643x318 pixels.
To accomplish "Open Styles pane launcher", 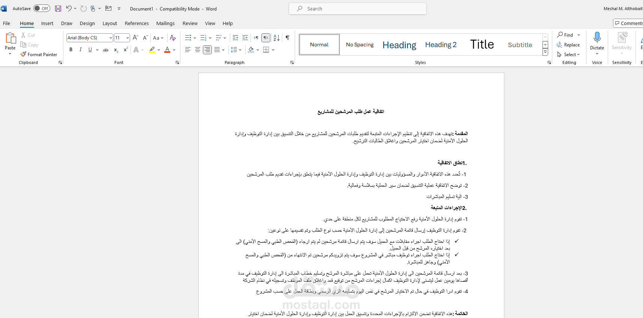I will pos(549,62).
